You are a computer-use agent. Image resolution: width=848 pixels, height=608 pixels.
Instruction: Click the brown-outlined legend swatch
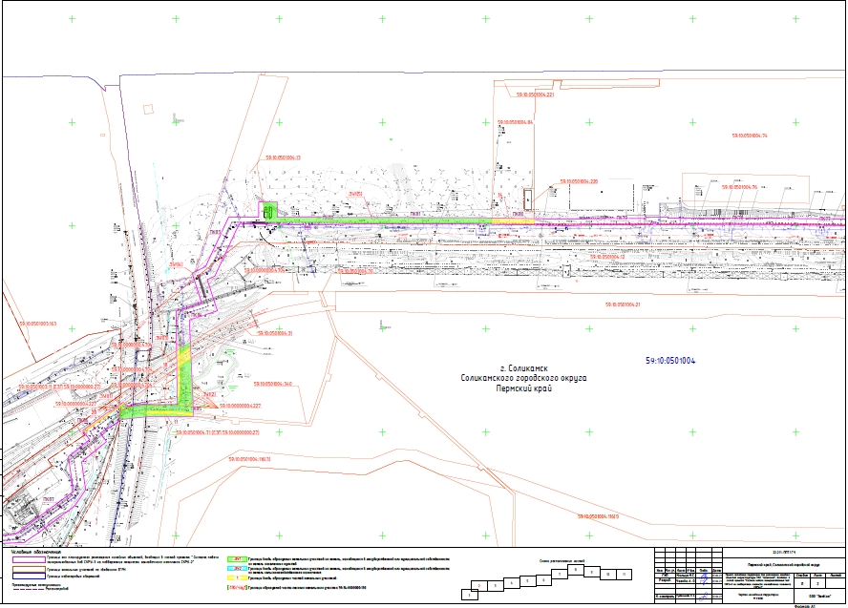[x=29, y=569]
